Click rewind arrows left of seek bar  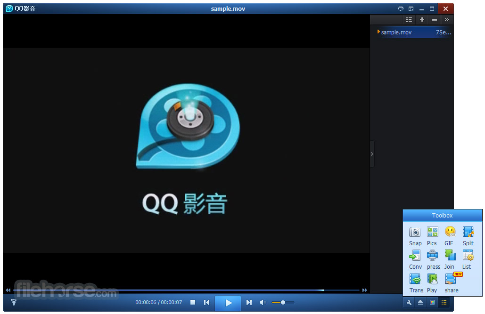[x=8, y=290]
